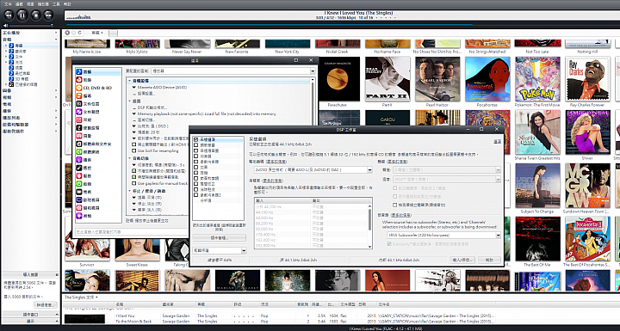The height and width of the screenshot is (331, 620).
Task: Click options link at top right of DSP Studio
Action: (497, 141)
